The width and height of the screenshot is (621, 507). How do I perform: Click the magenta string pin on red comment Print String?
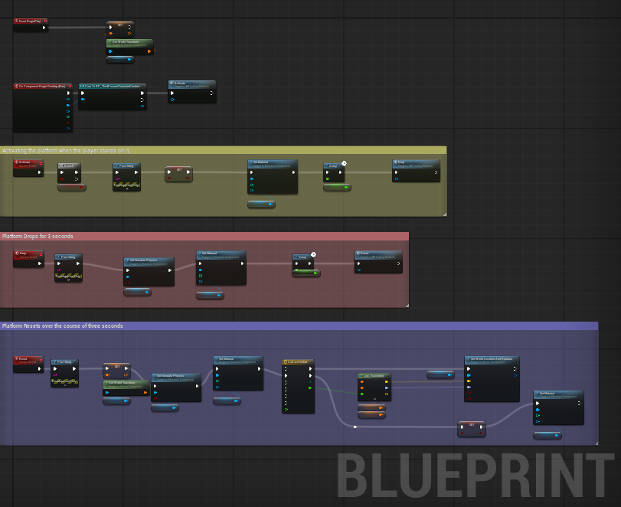click(59, 270)
